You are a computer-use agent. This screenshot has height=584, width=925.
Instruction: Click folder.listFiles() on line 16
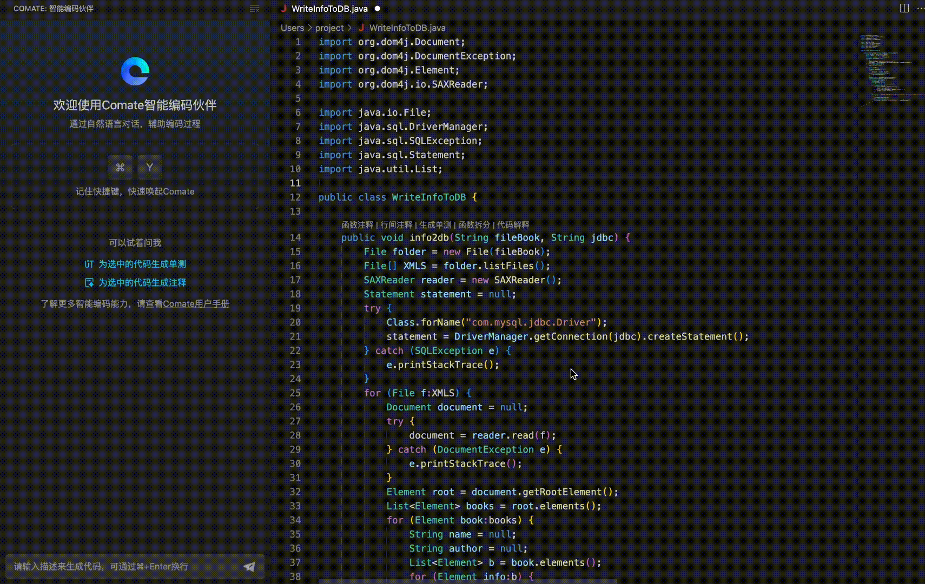tap(494, 266)
